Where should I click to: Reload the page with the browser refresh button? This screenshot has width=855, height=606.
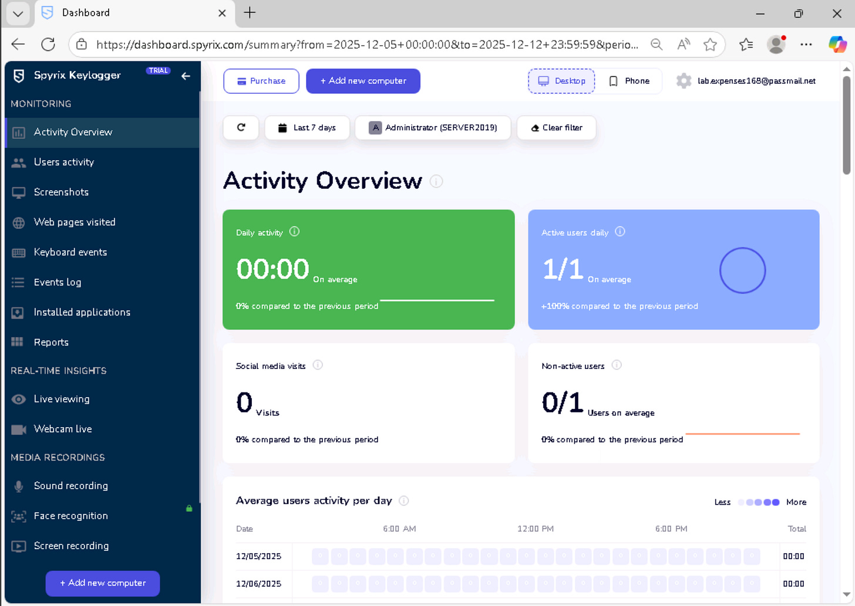pos(48,45)
